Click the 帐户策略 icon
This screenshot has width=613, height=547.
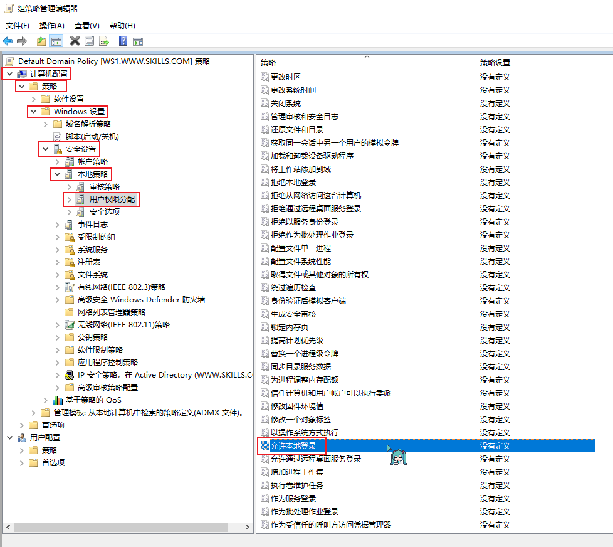[x=69, y=162]
